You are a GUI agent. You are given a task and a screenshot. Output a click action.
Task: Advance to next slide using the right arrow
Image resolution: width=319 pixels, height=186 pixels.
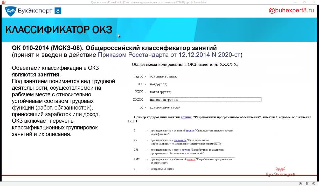(x=314, y=184)
